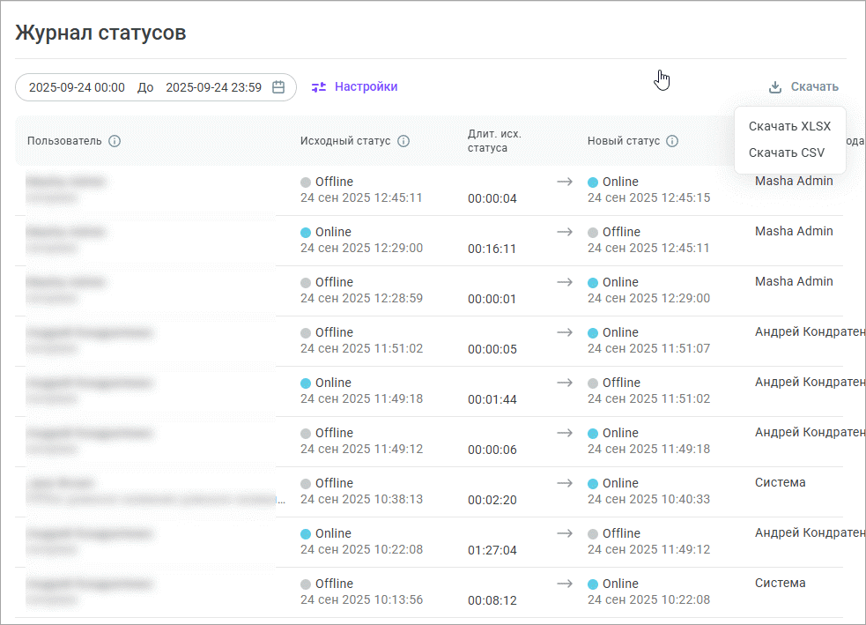This screenshot has width=866, height=625.
Task: Click end date 2025-09-24 23:59 field
Action: click(213, 87)
